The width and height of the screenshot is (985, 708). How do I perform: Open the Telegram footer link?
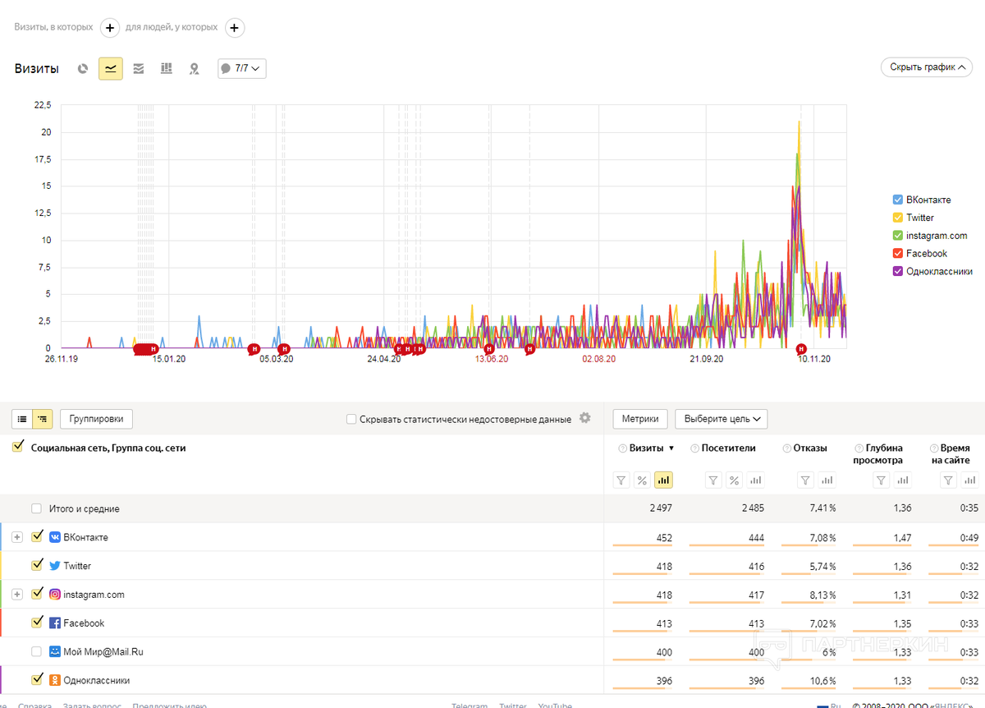pyautogui.click(x=470, y=705)
